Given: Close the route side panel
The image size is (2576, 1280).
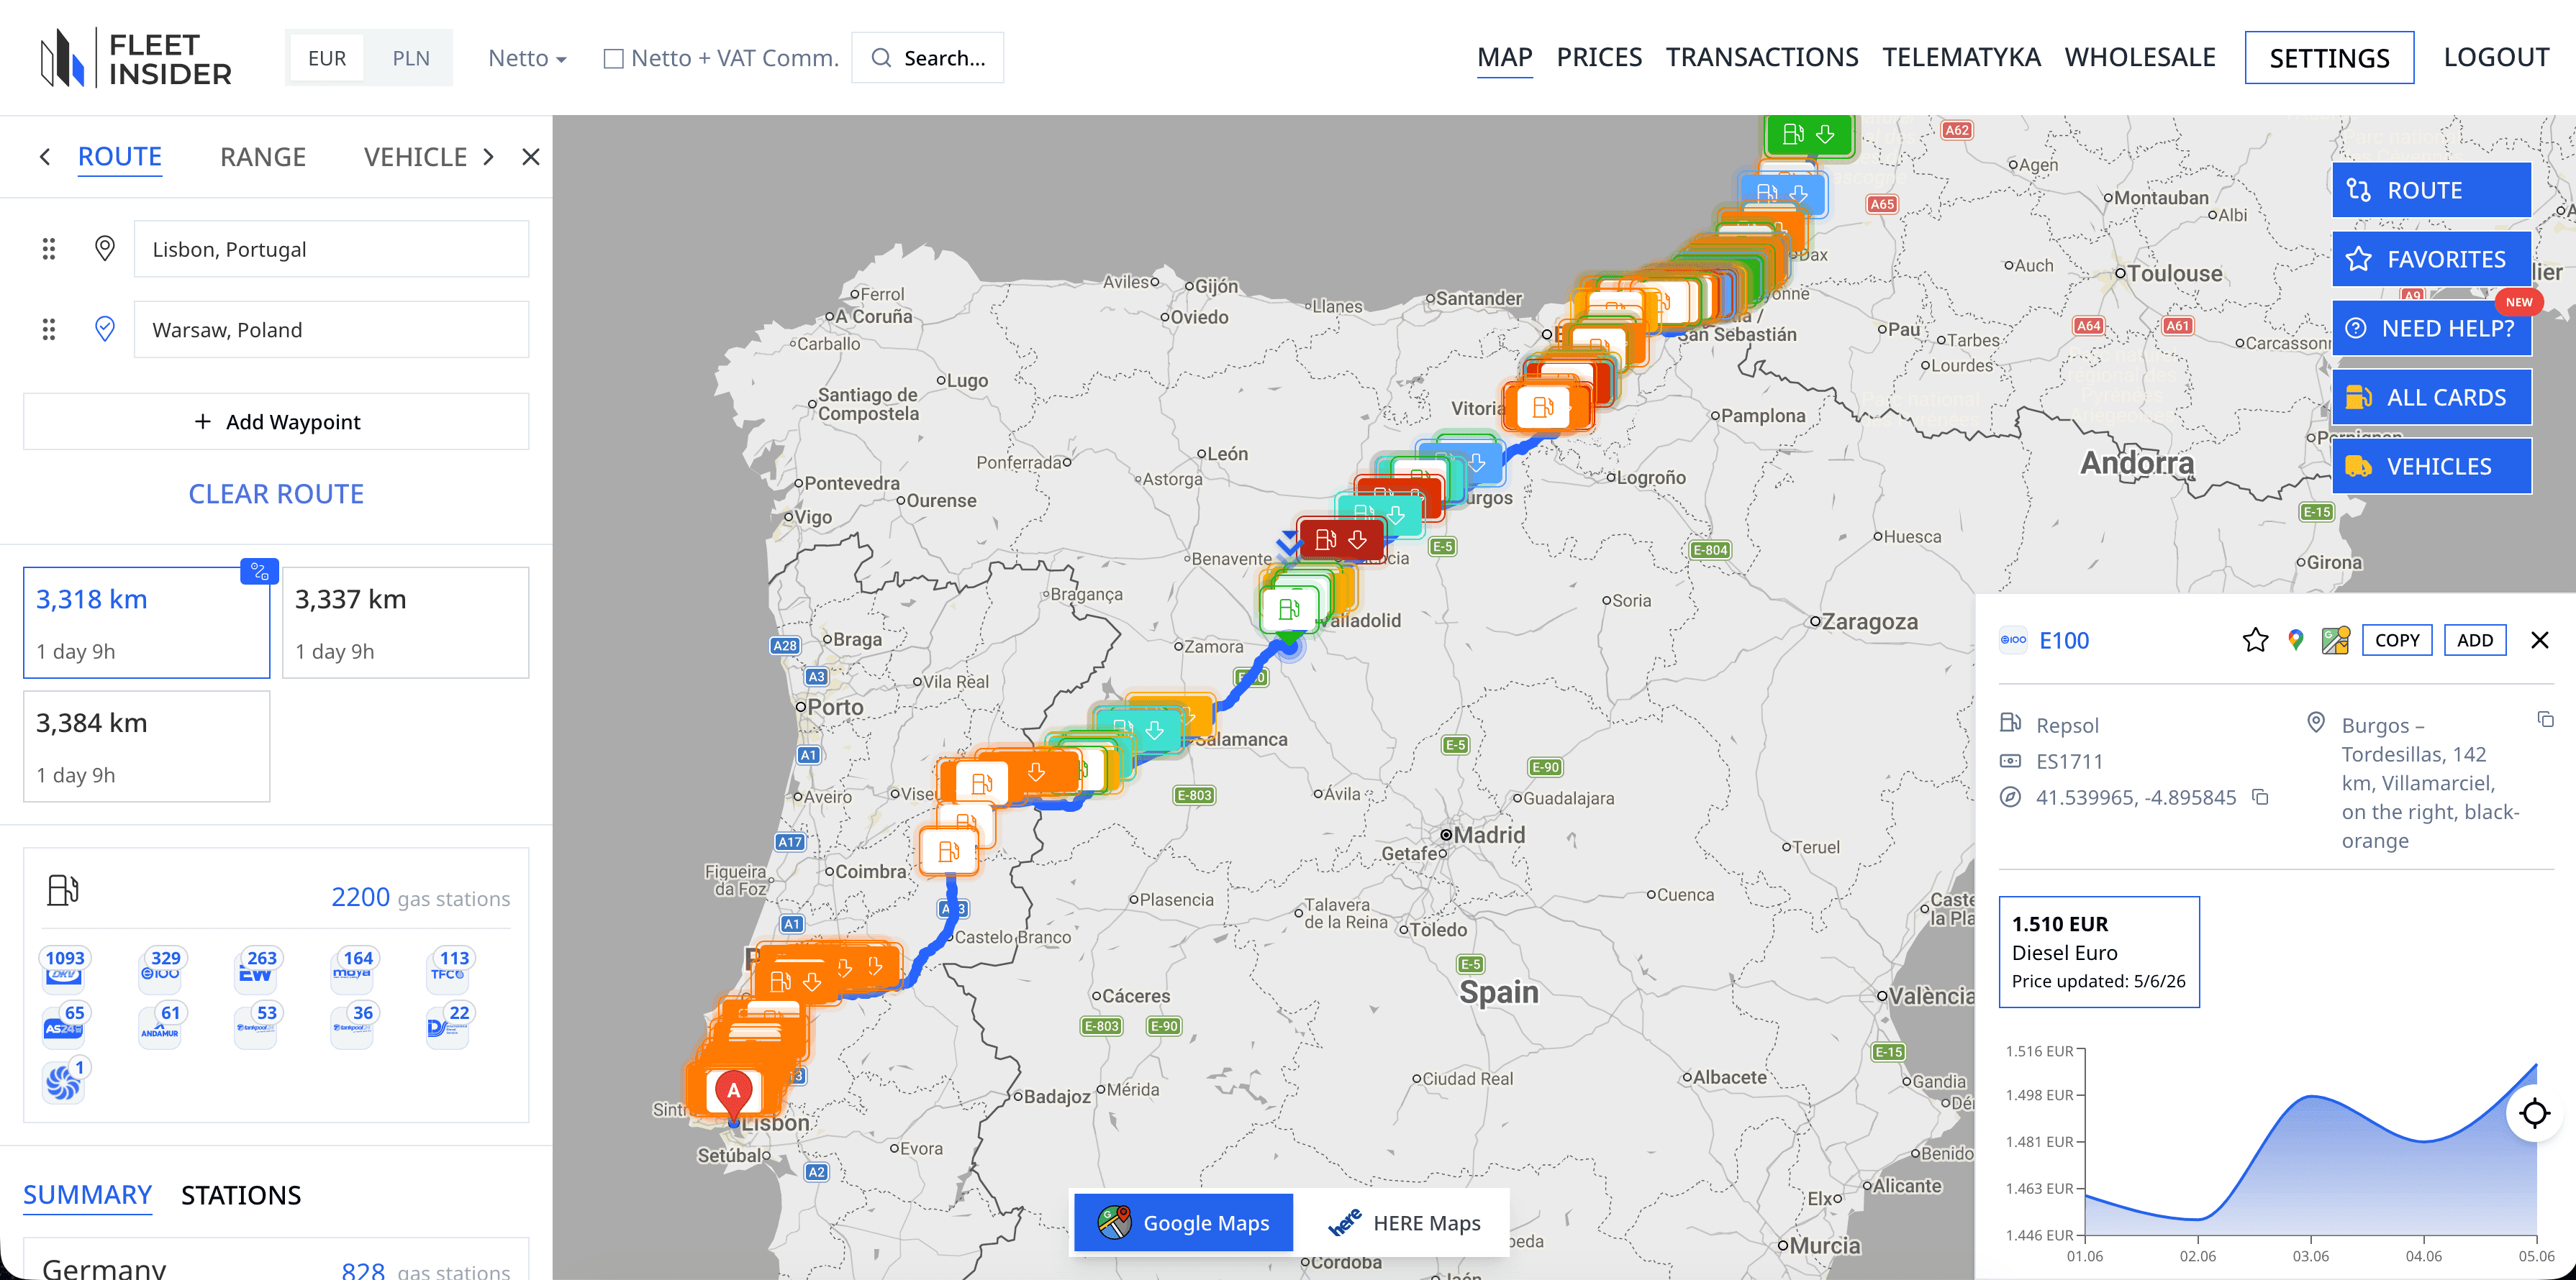Looking at the screenshot, I should (531, 157).
